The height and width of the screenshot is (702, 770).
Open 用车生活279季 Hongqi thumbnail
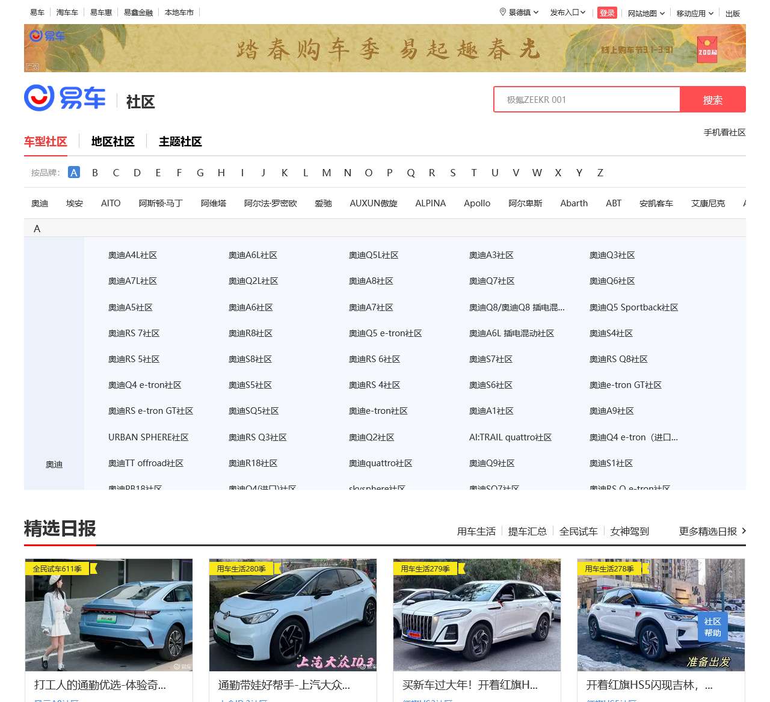[x=477, y=615]
